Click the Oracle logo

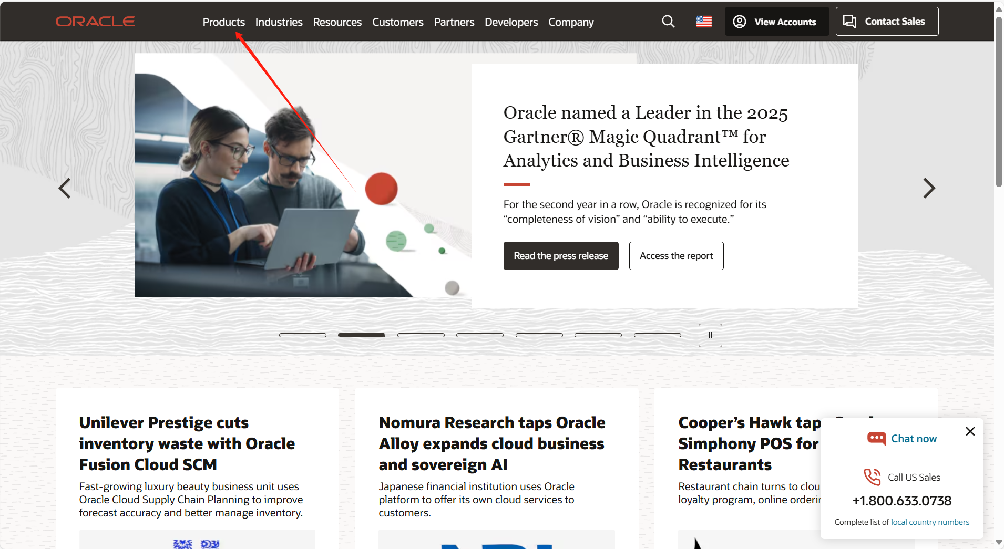pyautogui.click(x=95, y=22)
